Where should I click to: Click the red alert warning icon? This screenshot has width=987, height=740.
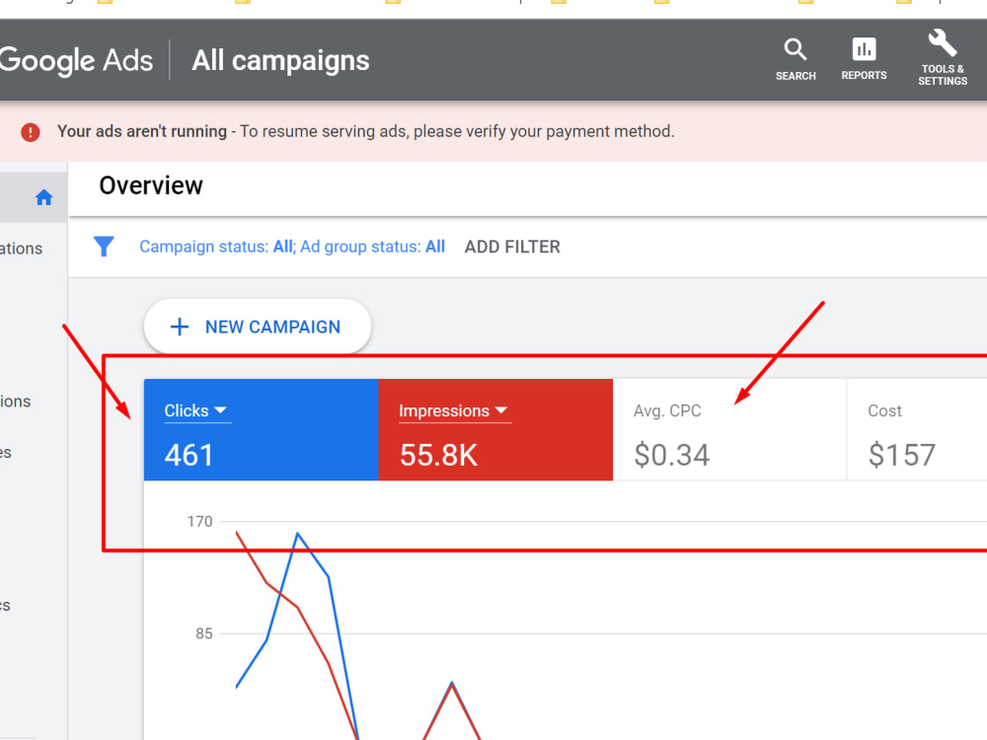coord(31,132)
